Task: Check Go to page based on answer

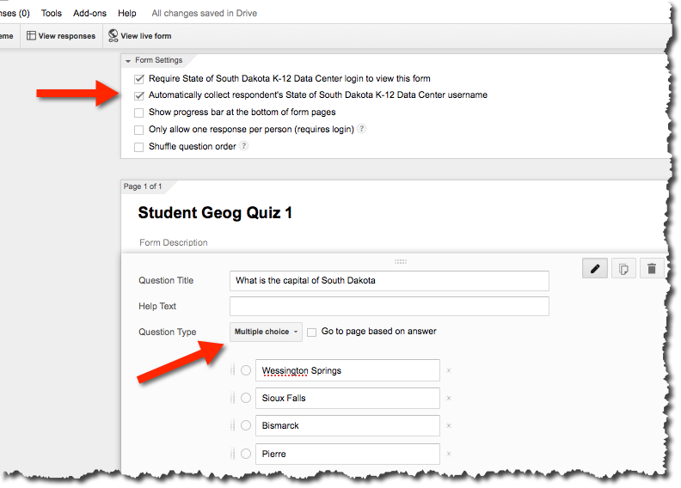Action: click(311, 332)
